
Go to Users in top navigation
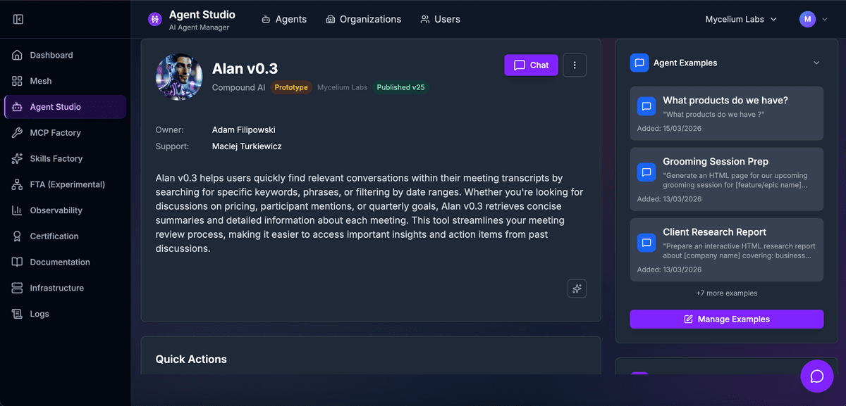(x=440, y=20)
